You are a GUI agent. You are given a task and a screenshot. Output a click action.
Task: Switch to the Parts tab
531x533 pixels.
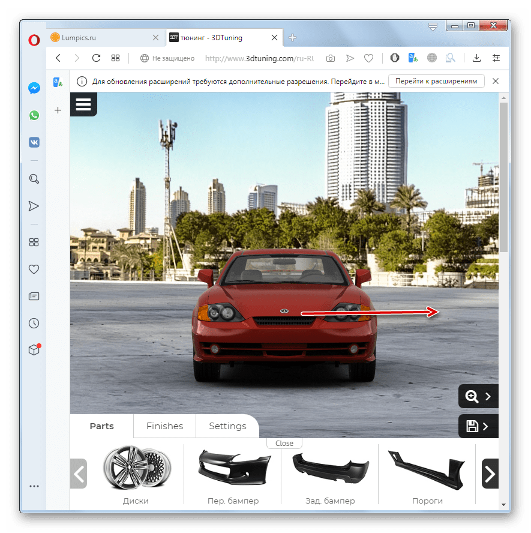pyautogui.click(x=101, y=426)
